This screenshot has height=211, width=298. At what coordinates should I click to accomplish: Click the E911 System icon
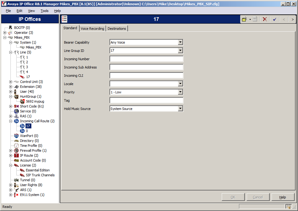16,195
